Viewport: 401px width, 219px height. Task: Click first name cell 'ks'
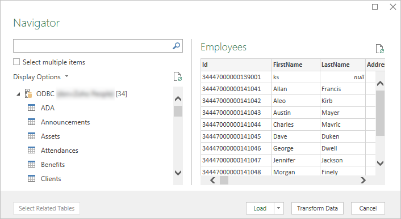click(295, 77)
